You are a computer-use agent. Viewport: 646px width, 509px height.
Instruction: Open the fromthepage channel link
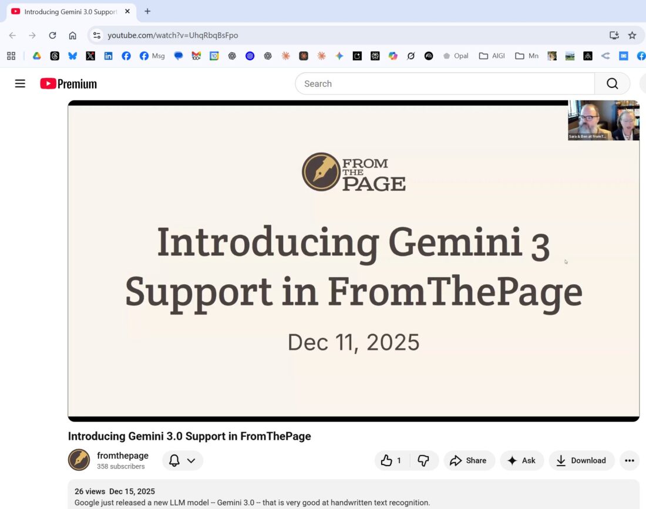point(123,456)
